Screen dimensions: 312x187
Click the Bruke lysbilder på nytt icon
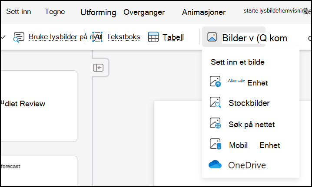point(19,37)
